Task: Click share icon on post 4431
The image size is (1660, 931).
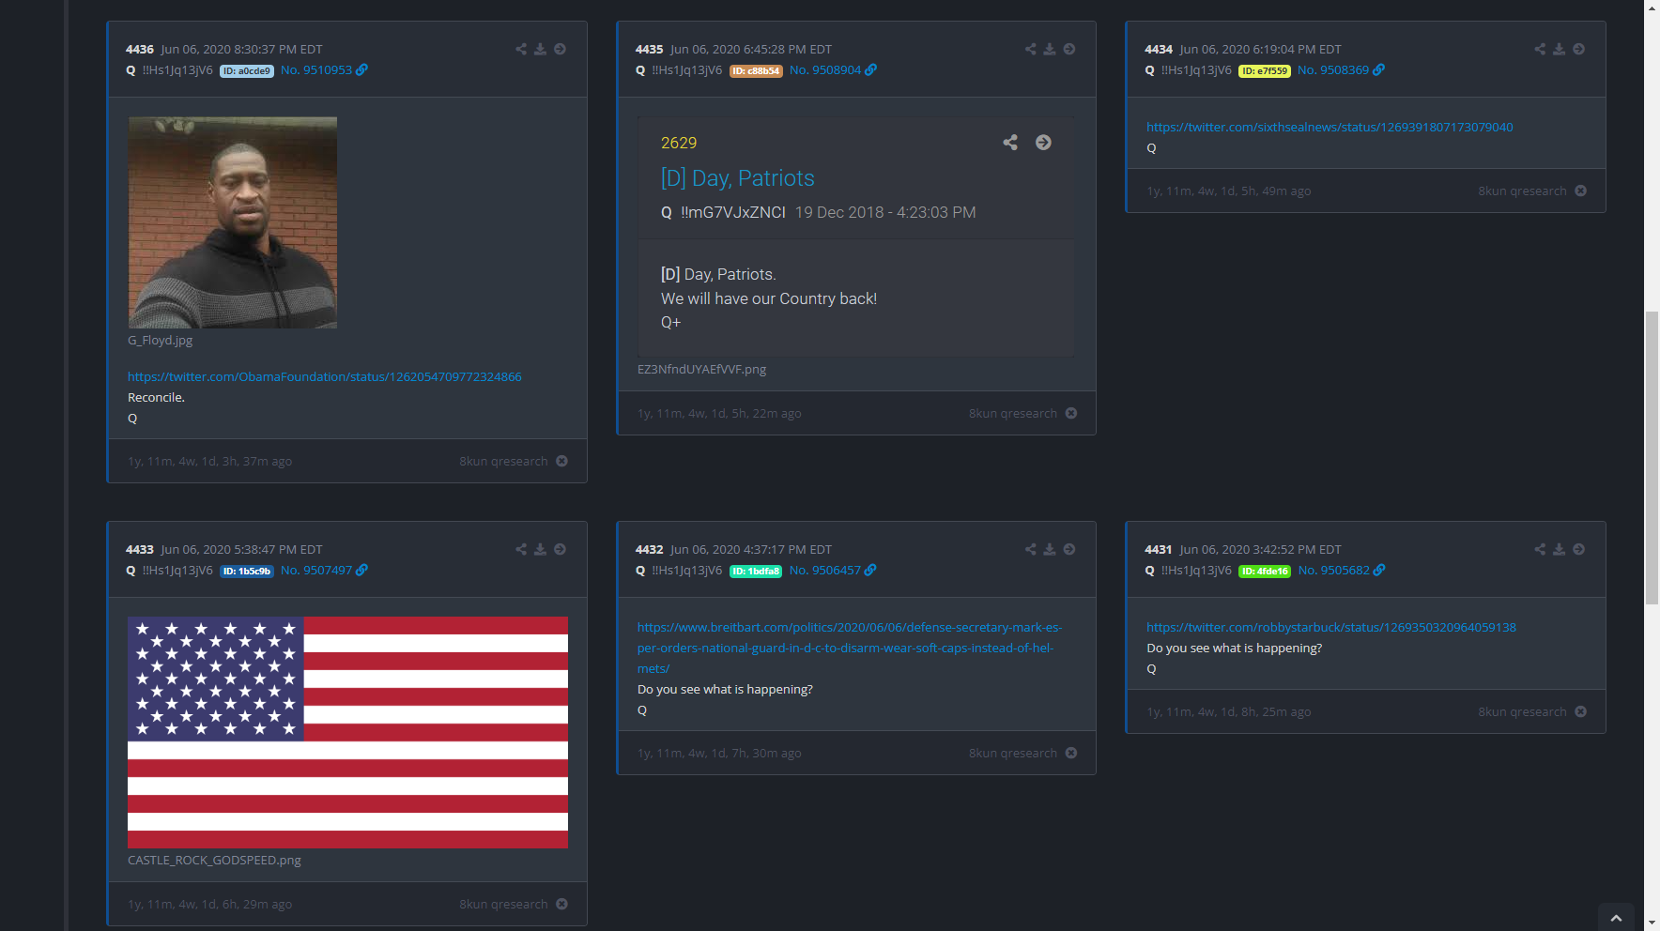Action: 1540,549
